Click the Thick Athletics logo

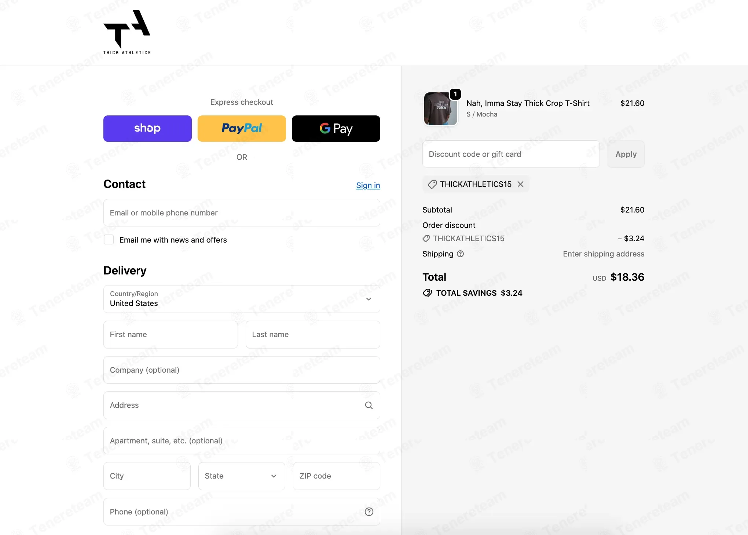[x=127, y=33]
